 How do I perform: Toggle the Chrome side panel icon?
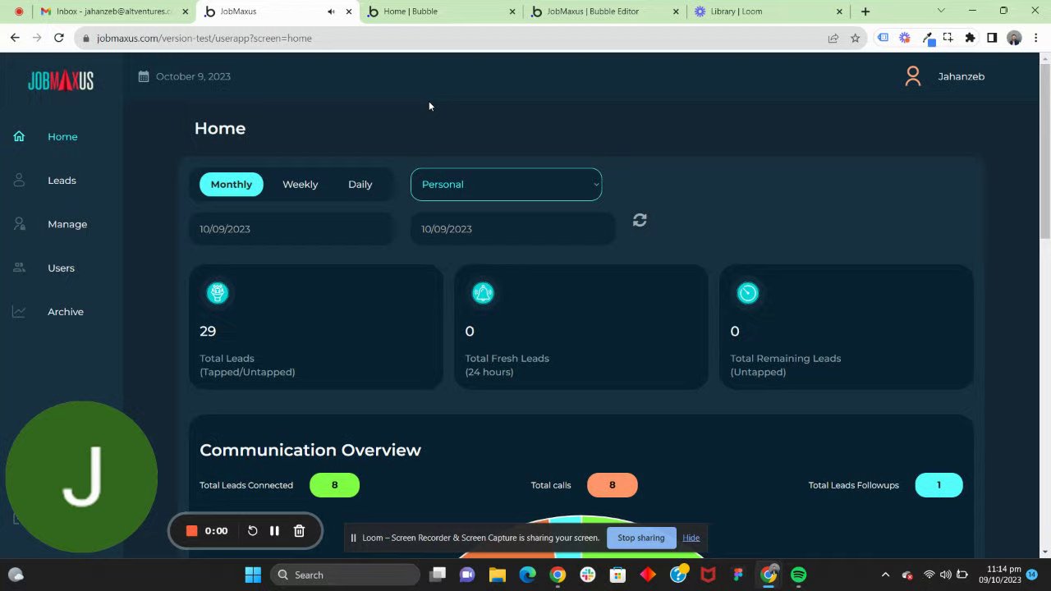pyautogui.click(x=992, y=38)
